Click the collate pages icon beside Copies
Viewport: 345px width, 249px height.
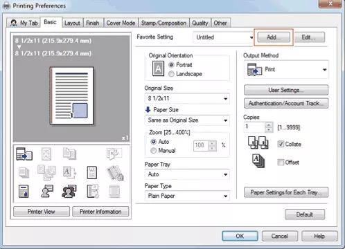coord(258,142)
